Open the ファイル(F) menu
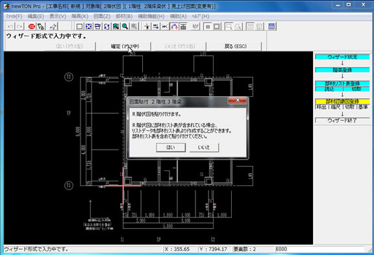 tap(14, 16)
